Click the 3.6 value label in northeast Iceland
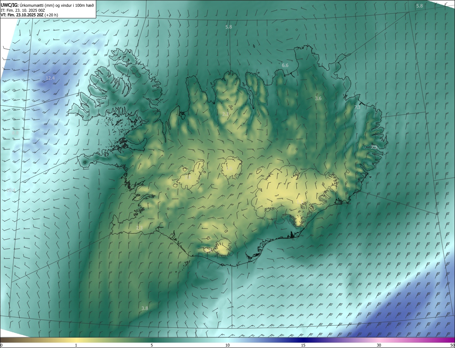The width and height of the screenshot is (455, 348). tap(318, 98)
